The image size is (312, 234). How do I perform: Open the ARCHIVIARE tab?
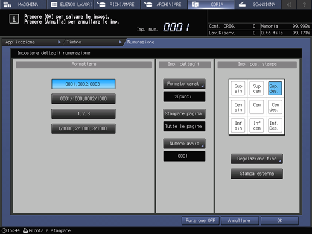(x=164, y=4)
